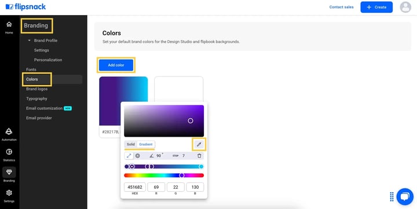Delete the gradient stop with trash icon
The width and height of the screenshot is (417, 209).
click(x=199, y=156)
